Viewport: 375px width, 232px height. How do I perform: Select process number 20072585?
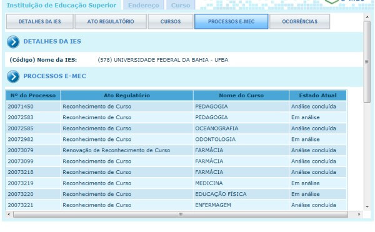coord(21,128)
